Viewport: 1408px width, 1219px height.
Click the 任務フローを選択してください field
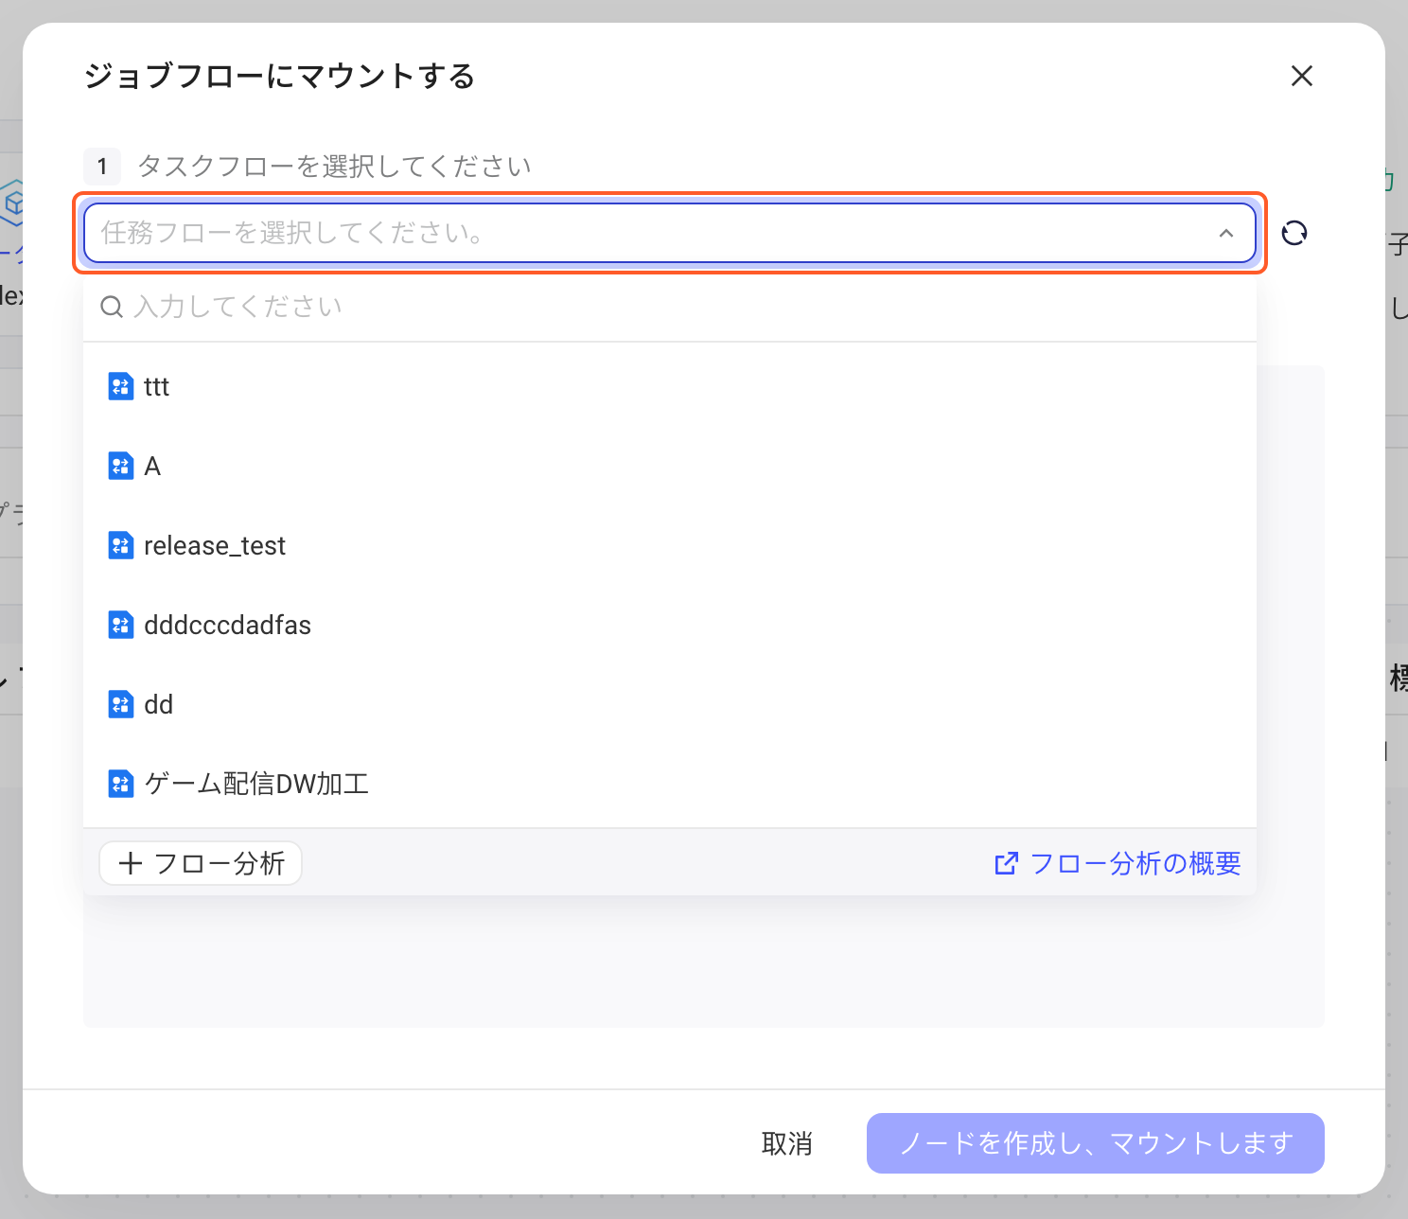[x=670, y=233]
